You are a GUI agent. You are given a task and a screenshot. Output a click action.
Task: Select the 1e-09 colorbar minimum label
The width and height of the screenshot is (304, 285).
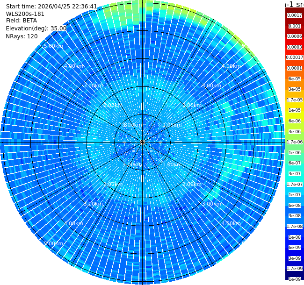click(295, 279)
